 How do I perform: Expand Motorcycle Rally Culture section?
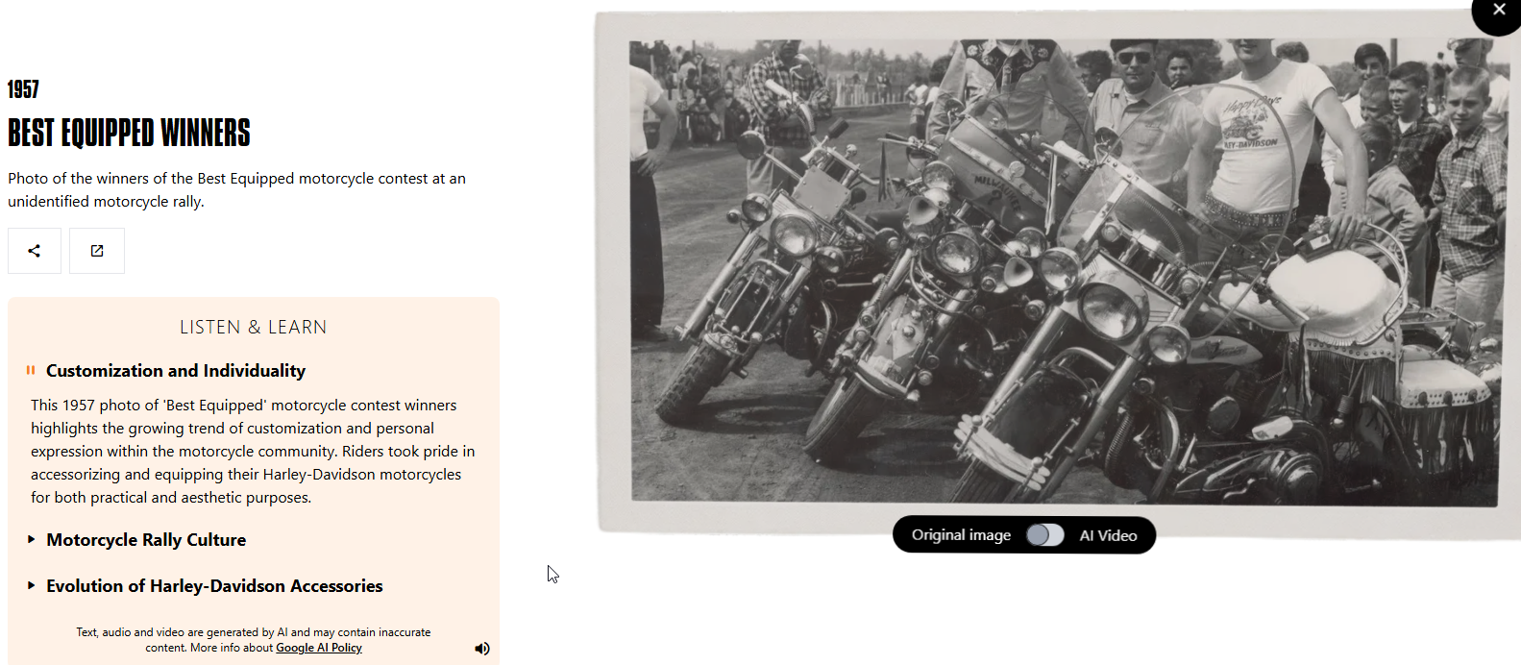146,540
